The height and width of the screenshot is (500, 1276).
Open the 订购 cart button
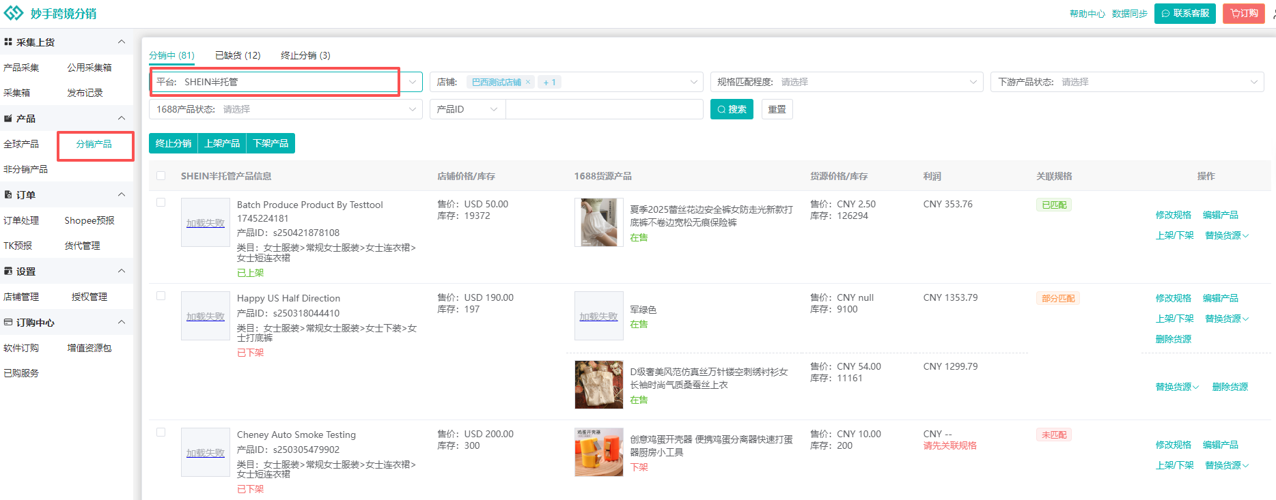coord(1243,14)
